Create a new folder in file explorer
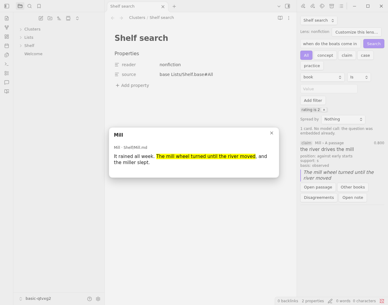 point(50,18)
